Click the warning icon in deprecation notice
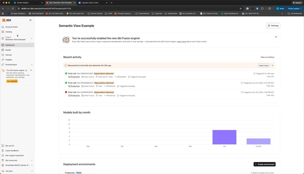The height and width of the screenshot is (174, 304). point(66,66)
